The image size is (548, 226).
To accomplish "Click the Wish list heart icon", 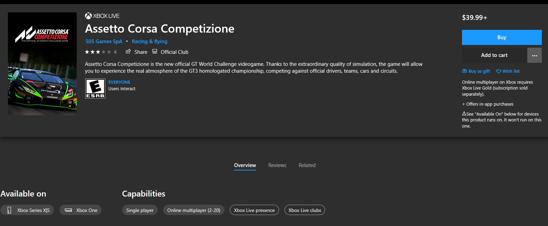I will [x=498, y=71].
